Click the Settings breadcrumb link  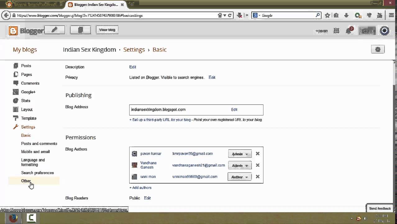(134, 49)
